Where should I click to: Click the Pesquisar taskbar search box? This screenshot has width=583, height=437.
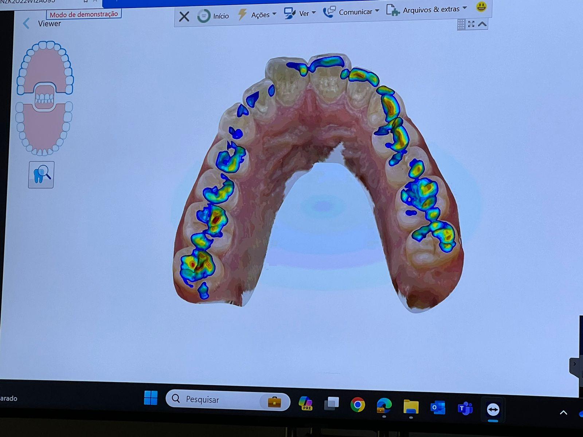point(228,400)
